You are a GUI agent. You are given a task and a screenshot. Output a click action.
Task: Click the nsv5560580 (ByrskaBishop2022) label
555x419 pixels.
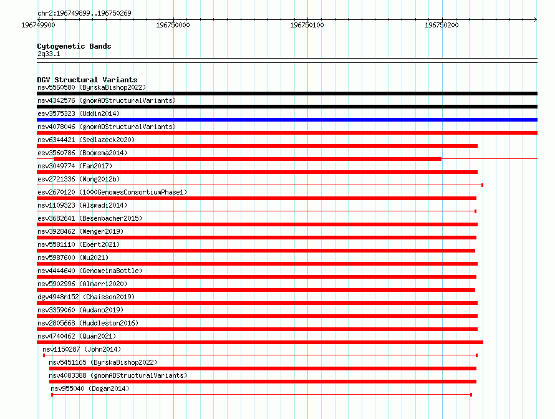(x=92, y=87)
